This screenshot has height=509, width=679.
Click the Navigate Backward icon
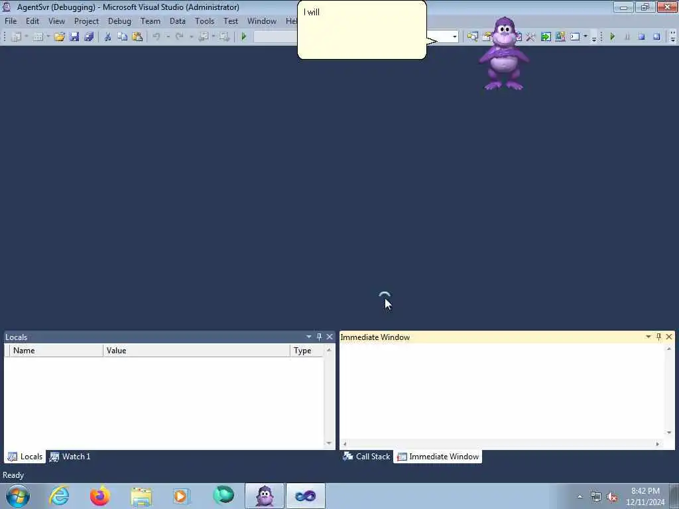point(203,37)
